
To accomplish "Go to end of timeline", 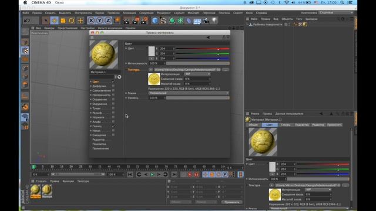I will tap(174, 175).
